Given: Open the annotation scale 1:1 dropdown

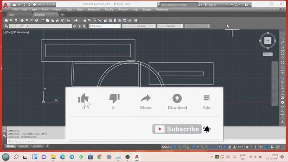Looking at the screenshot, I should click(x=240, y=147).
